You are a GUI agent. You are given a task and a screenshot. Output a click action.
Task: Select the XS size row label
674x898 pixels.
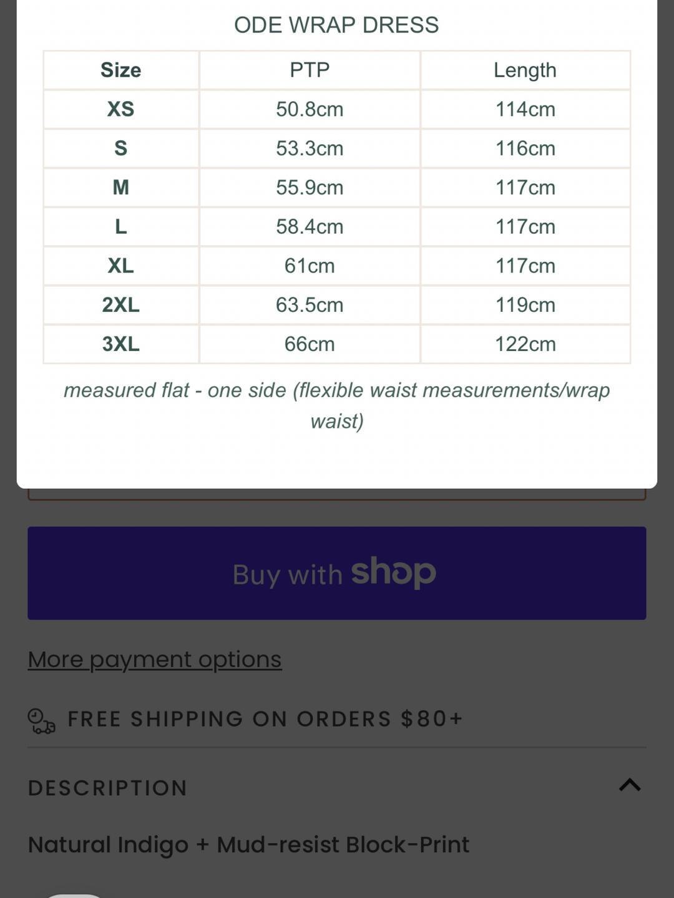120,109
